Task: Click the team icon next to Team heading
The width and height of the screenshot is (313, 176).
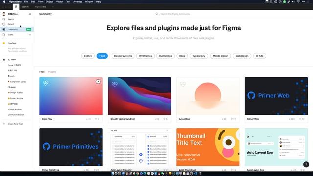Action: point(4,60)
